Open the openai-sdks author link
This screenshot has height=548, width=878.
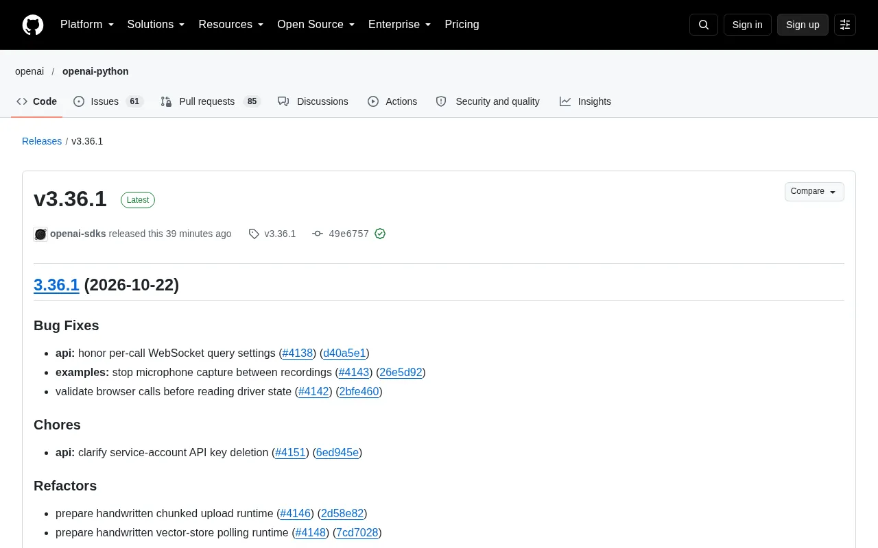(78, 234)
